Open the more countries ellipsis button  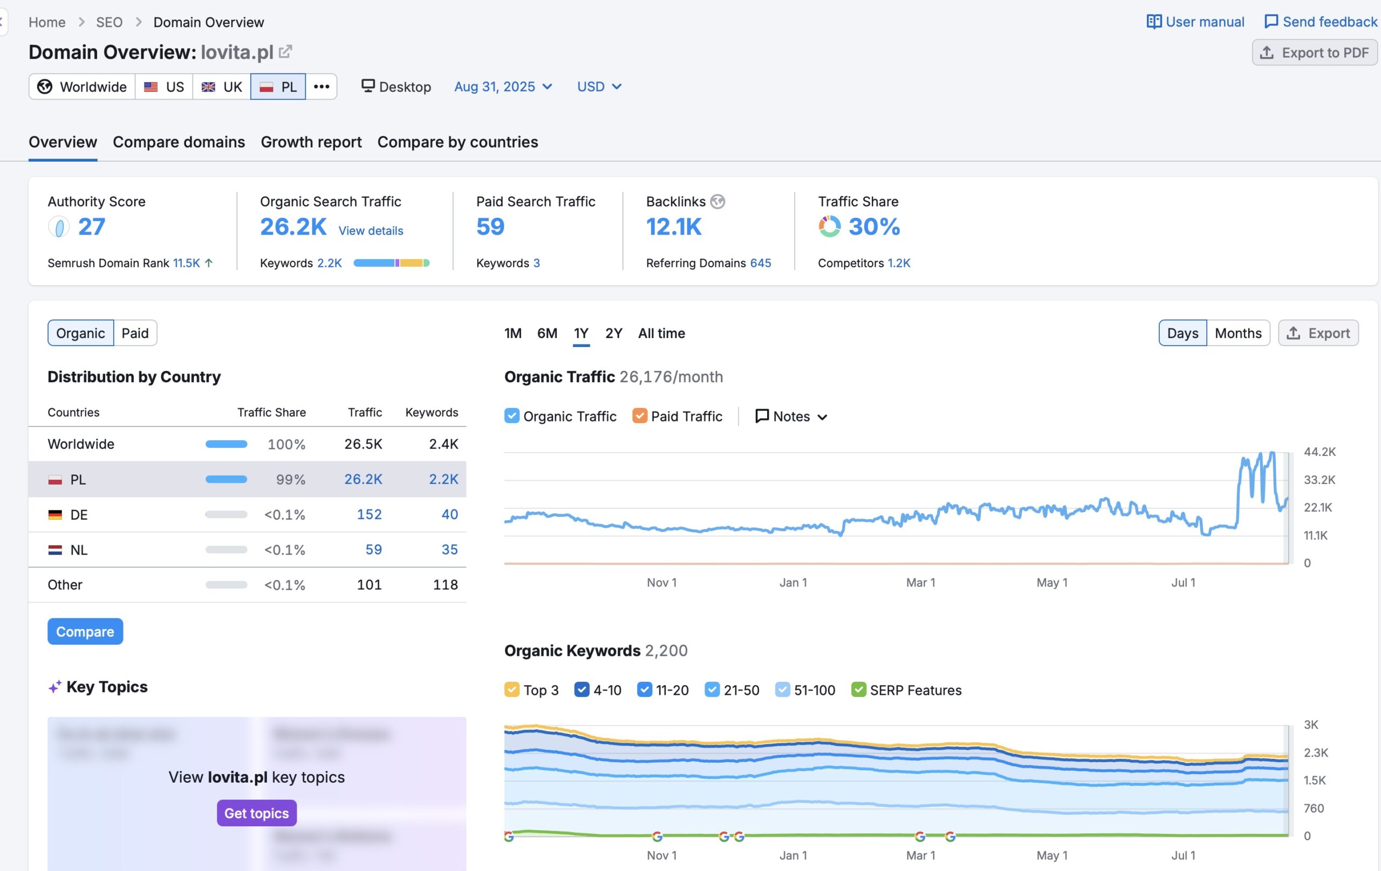pyautogui.click(x=321, y=87)
